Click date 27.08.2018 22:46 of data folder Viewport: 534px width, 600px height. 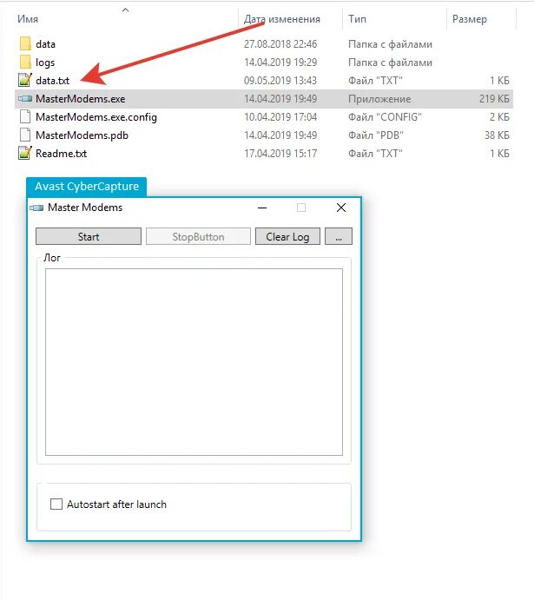(x=280, y=44)
